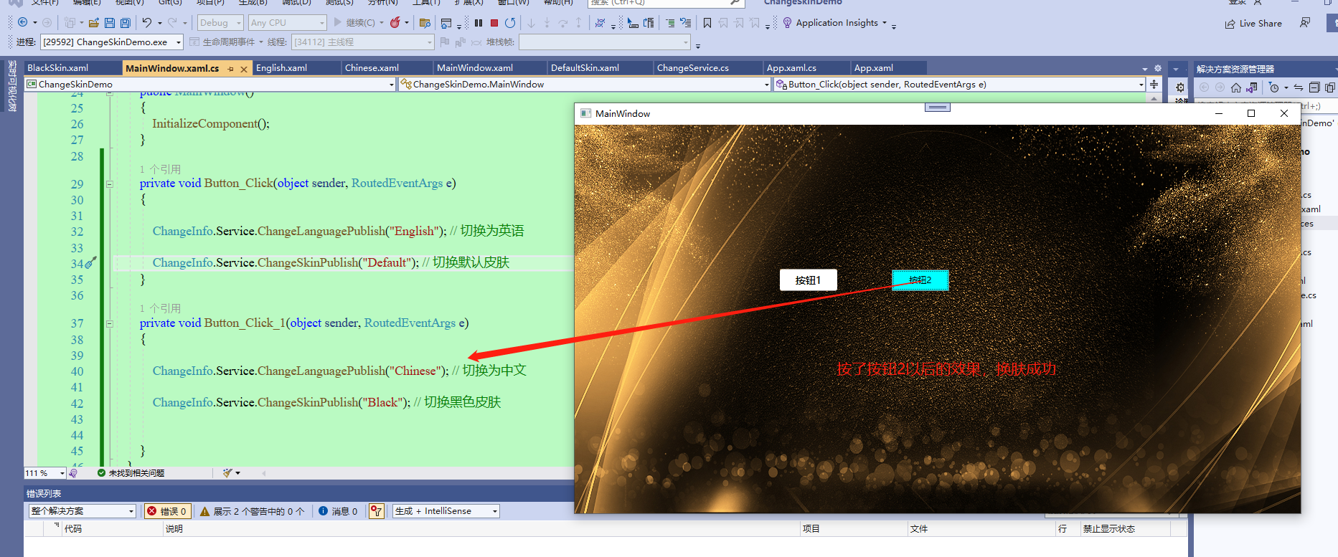Click the 继续(C) continue button
The image size is (1338, 557).
pyautogui.click(x=359, y=23)
